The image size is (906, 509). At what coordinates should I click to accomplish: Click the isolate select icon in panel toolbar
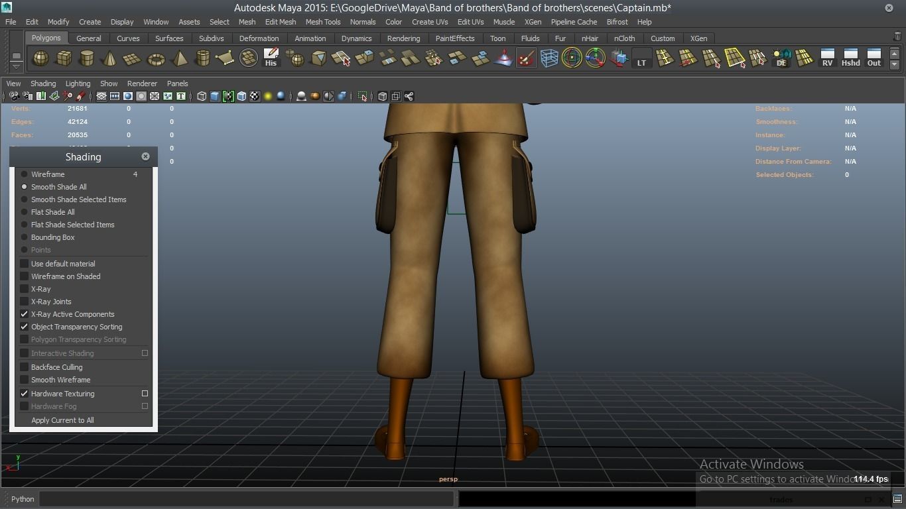coord(362,97)
